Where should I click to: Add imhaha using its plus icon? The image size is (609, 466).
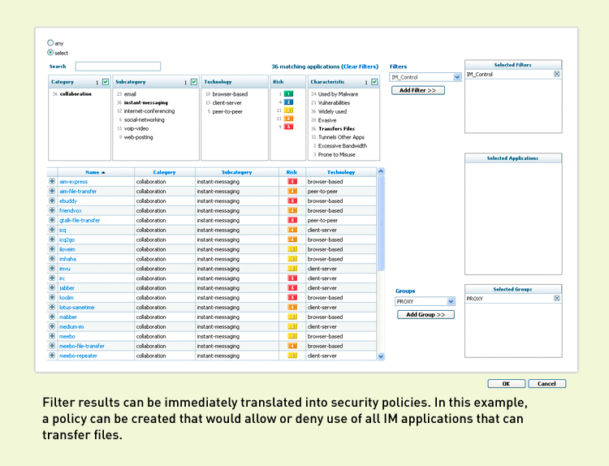52,259
